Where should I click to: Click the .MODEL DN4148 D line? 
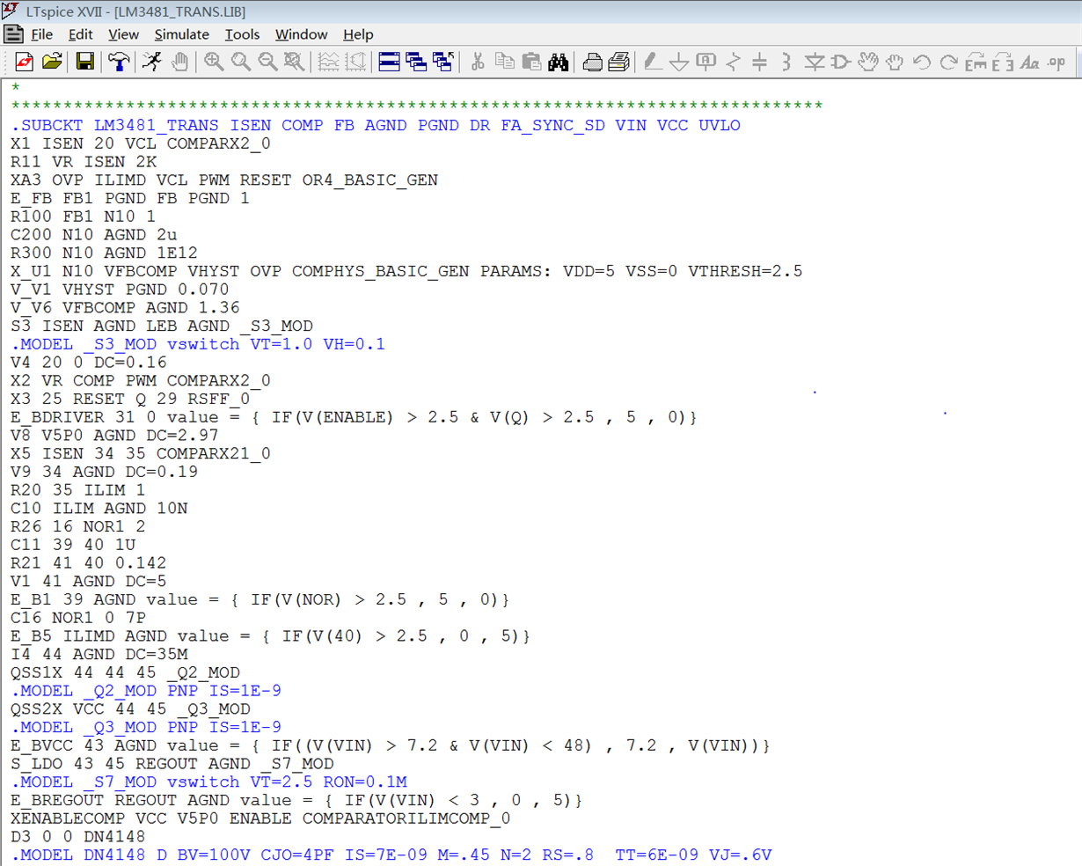coord(391,855)
